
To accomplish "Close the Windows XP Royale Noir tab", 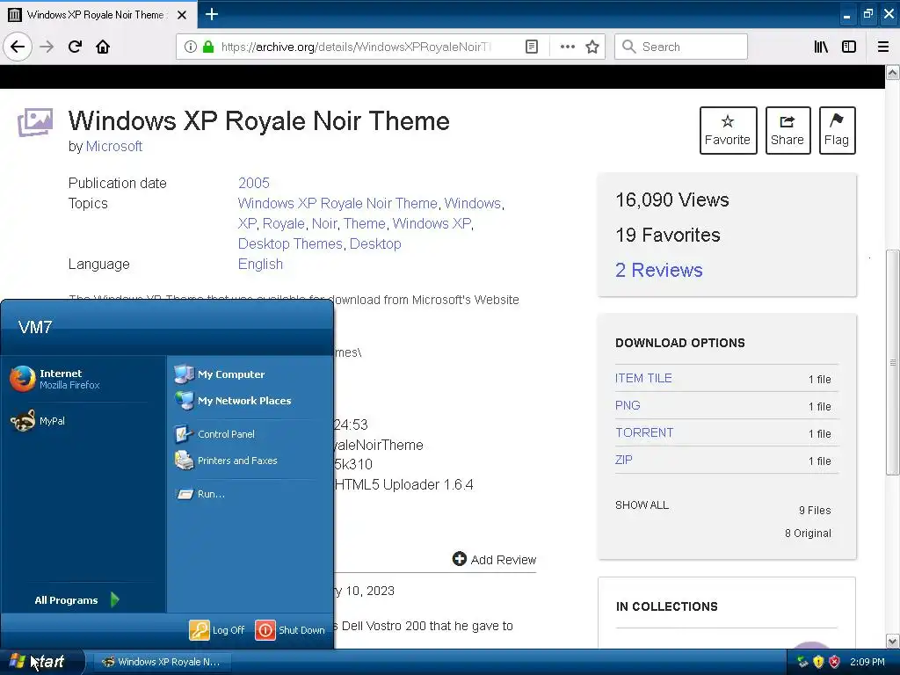I will point(182,15).
